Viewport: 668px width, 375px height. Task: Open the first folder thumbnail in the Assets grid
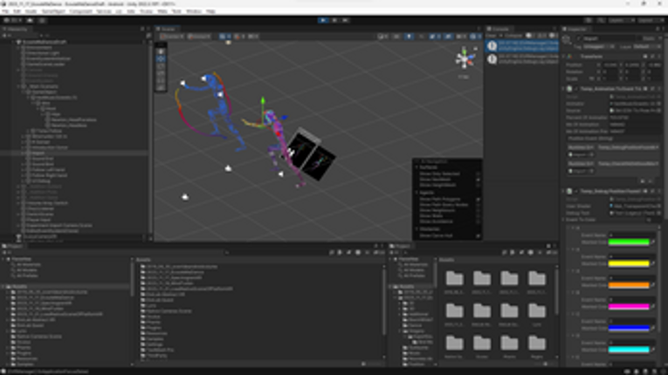pyautogui.click(x=454, y=279)
